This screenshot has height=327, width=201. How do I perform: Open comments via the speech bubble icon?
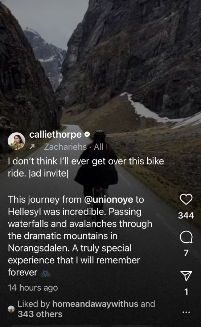186,237
